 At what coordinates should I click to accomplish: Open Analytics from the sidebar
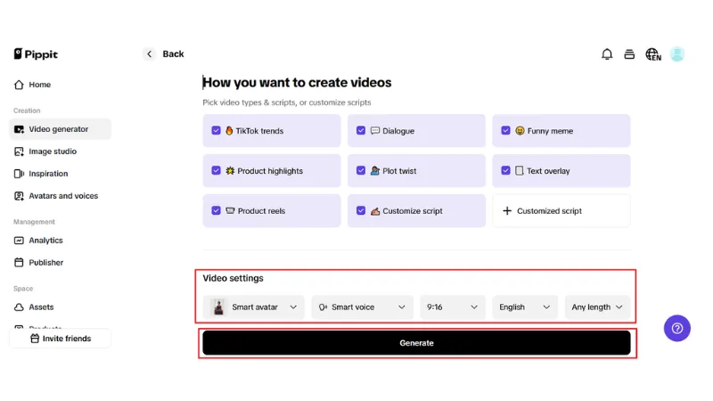click(45, 241)
